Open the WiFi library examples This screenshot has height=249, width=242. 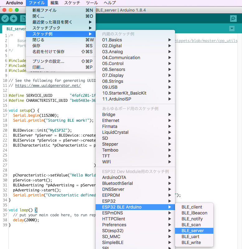coord(135,162)
